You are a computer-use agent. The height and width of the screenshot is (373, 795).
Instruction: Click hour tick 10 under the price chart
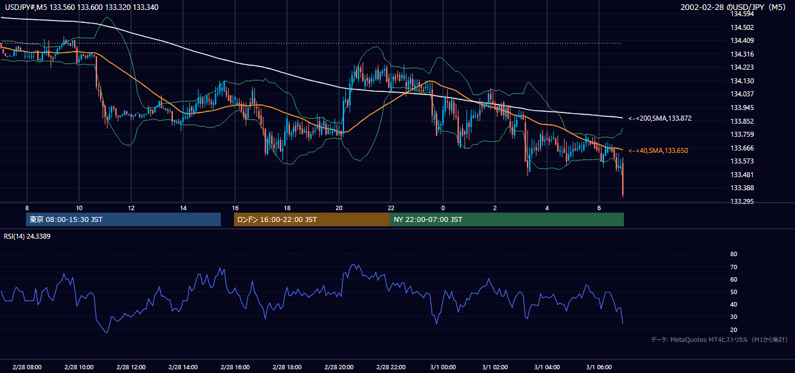79,208
